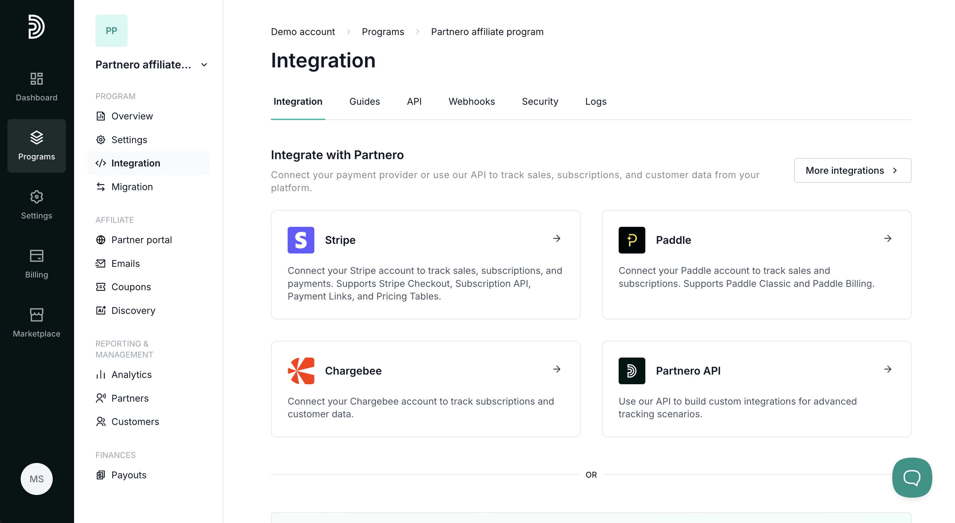Switch to the Security tab
This screenshot has height=523, width=955.
coord(540,101)
